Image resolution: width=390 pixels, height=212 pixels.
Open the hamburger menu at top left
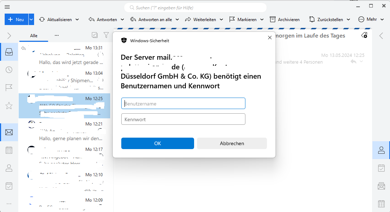7,7
